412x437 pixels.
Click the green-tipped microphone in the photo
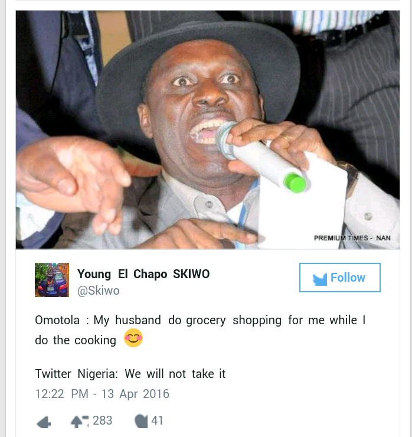[260, 158]
